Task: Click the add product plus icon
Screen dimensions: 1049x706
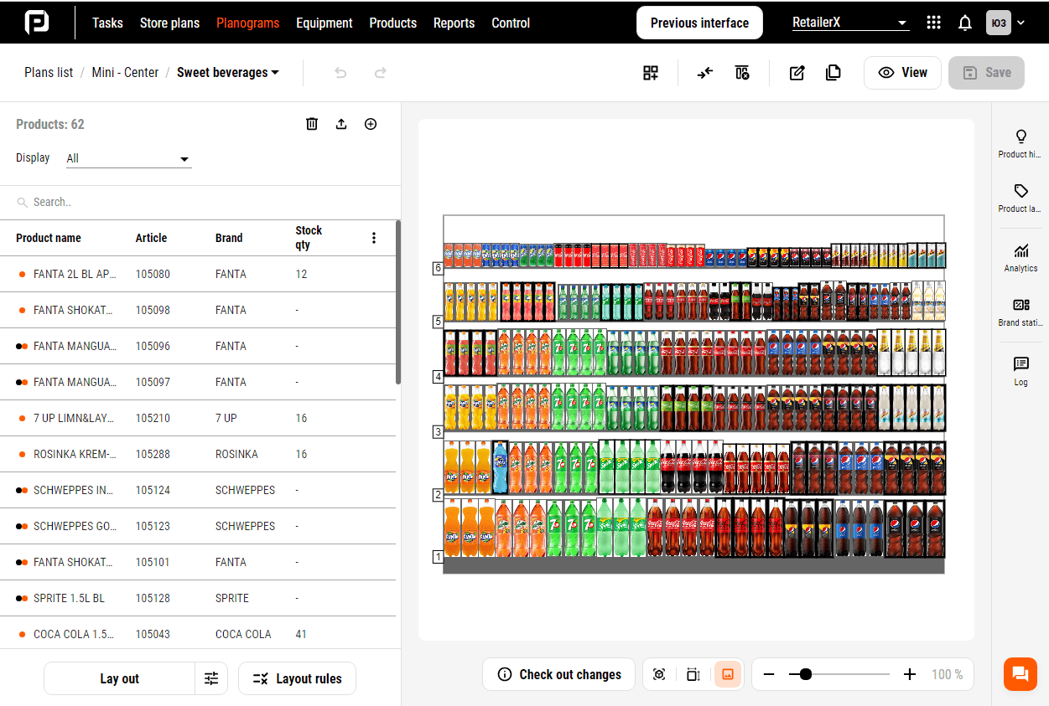Action: 371,124
